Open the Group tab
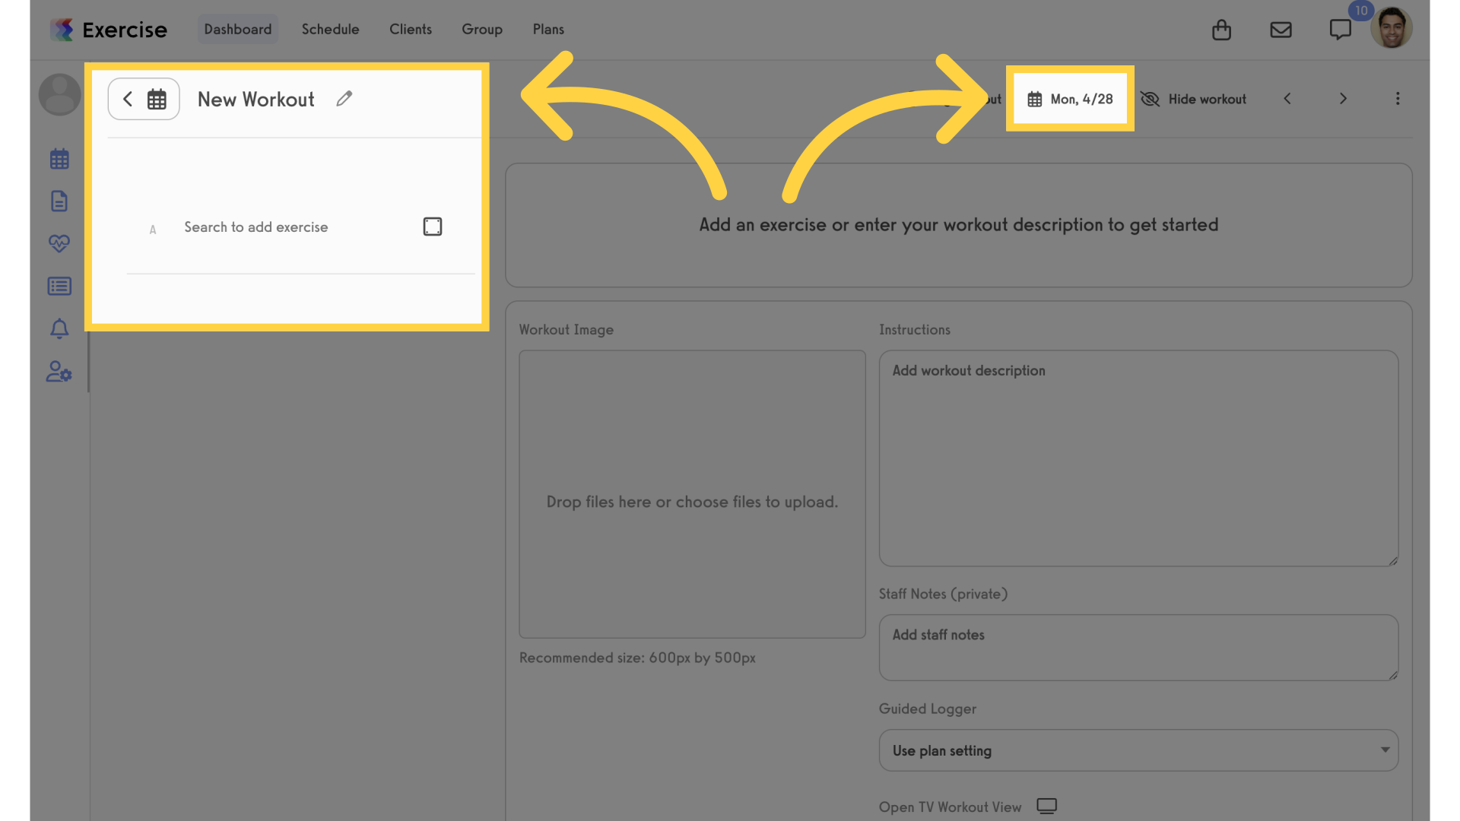 482,29
